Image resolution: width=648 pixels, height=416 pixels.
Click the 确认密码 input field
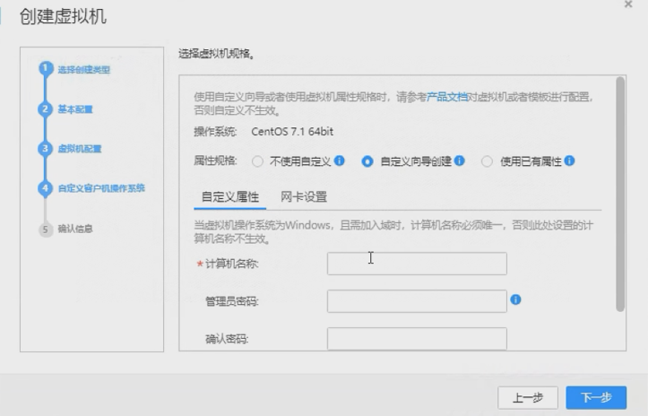pos(417,339)
